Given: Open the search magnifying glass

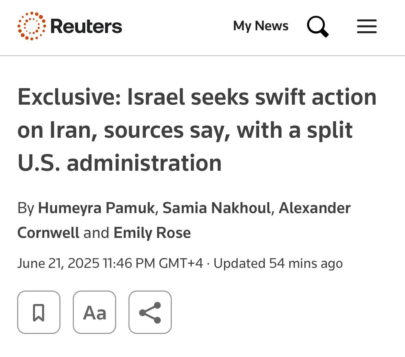Looking at the screenshot, I should point(318,27).
